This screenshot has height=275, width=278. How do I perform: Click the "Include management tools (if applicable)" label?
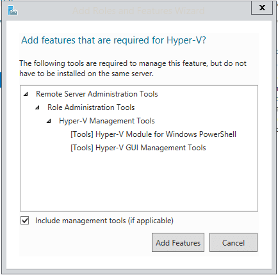104,221
